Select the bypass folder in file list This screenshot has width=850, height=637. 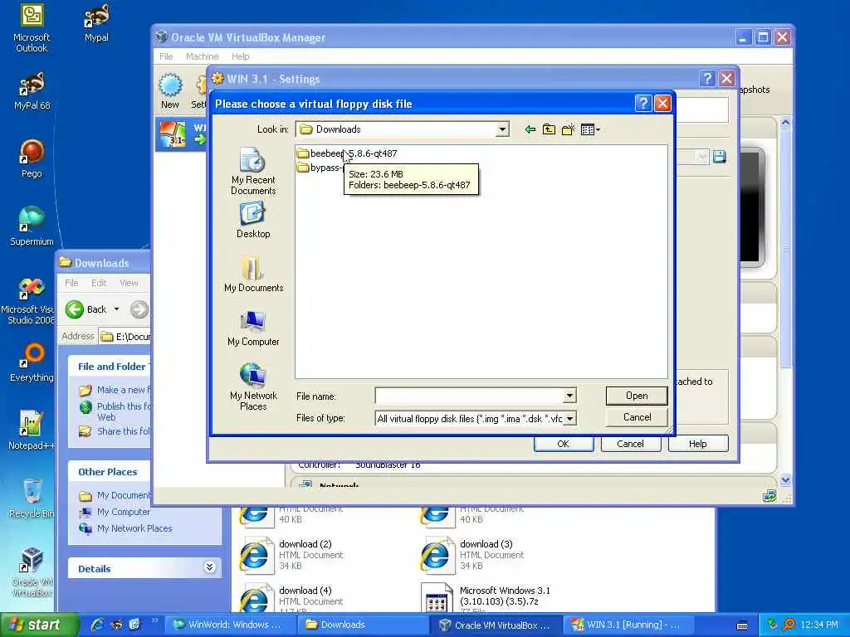click(320, 168)
